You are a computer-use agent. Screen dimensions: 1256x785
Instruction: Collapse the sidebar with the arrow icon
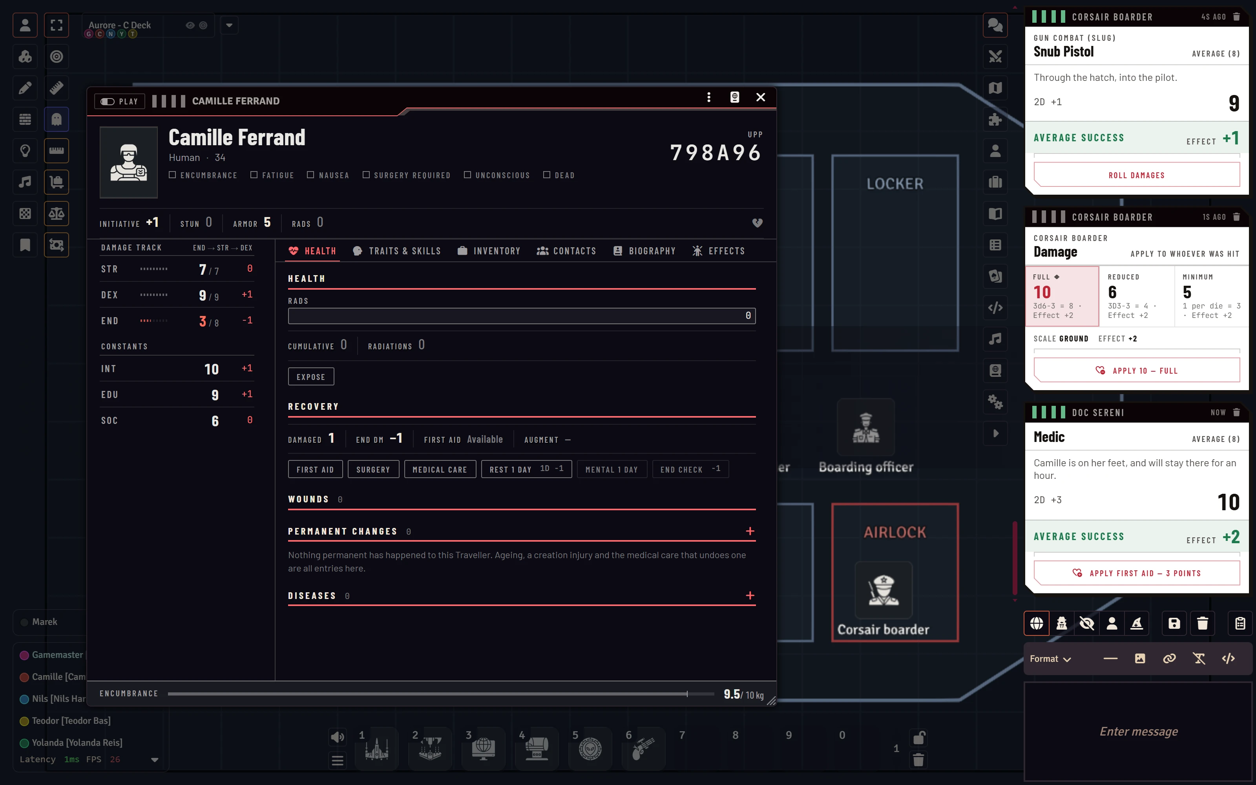pyautogui.click(x=995, y=433)
